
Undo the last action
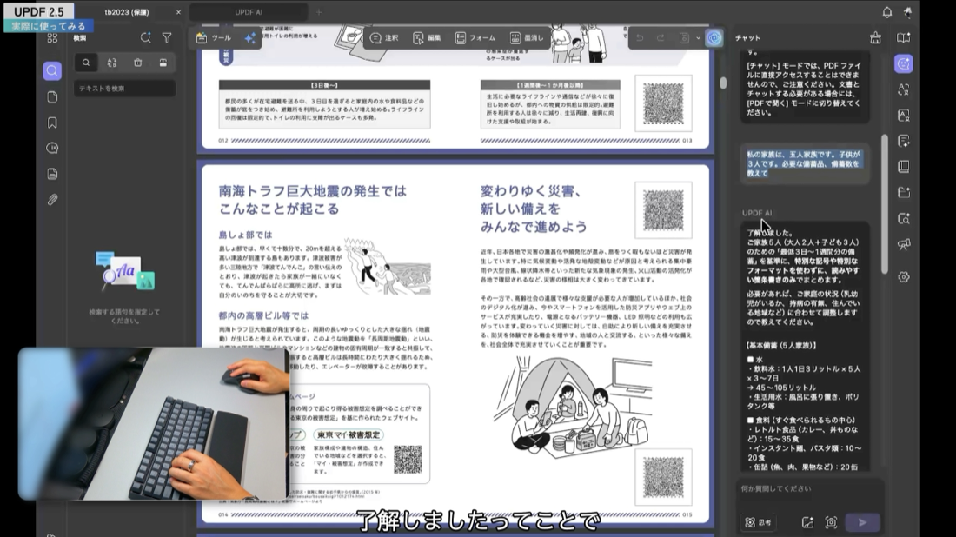click(640, 37)
